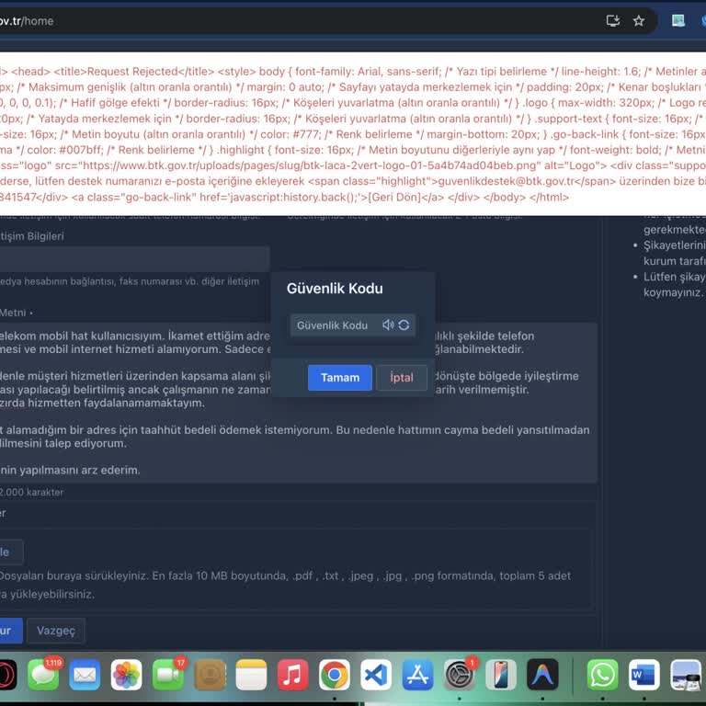Open Messages app in the Dock
This screenshot has width=706, height=706.
pos(44,675)
